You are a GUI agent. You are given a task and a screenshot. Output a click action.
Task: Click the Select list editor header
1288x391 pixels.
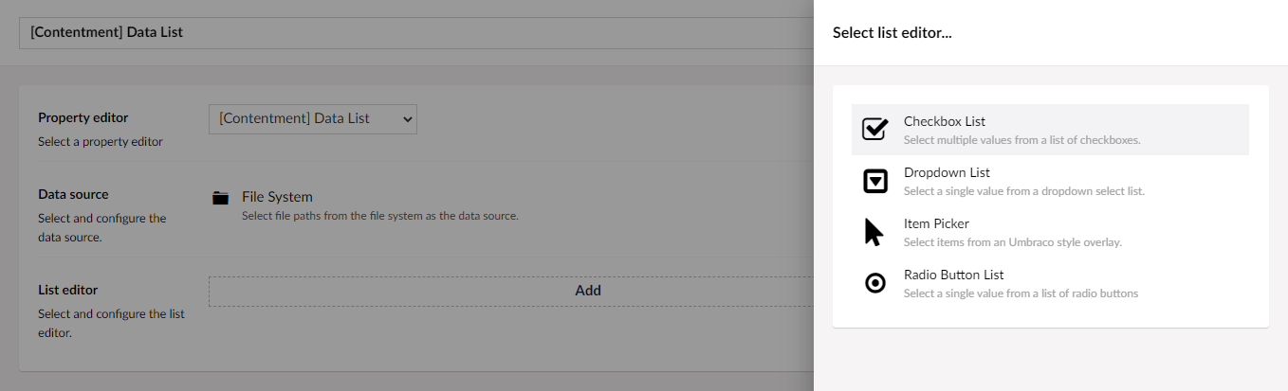pyautogui.click(x=892, y=32)
